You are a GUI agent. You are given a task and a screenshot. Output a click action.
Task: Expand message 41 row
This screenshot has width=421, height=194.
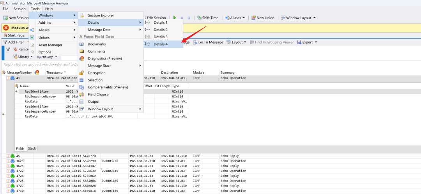coord(8,78)
